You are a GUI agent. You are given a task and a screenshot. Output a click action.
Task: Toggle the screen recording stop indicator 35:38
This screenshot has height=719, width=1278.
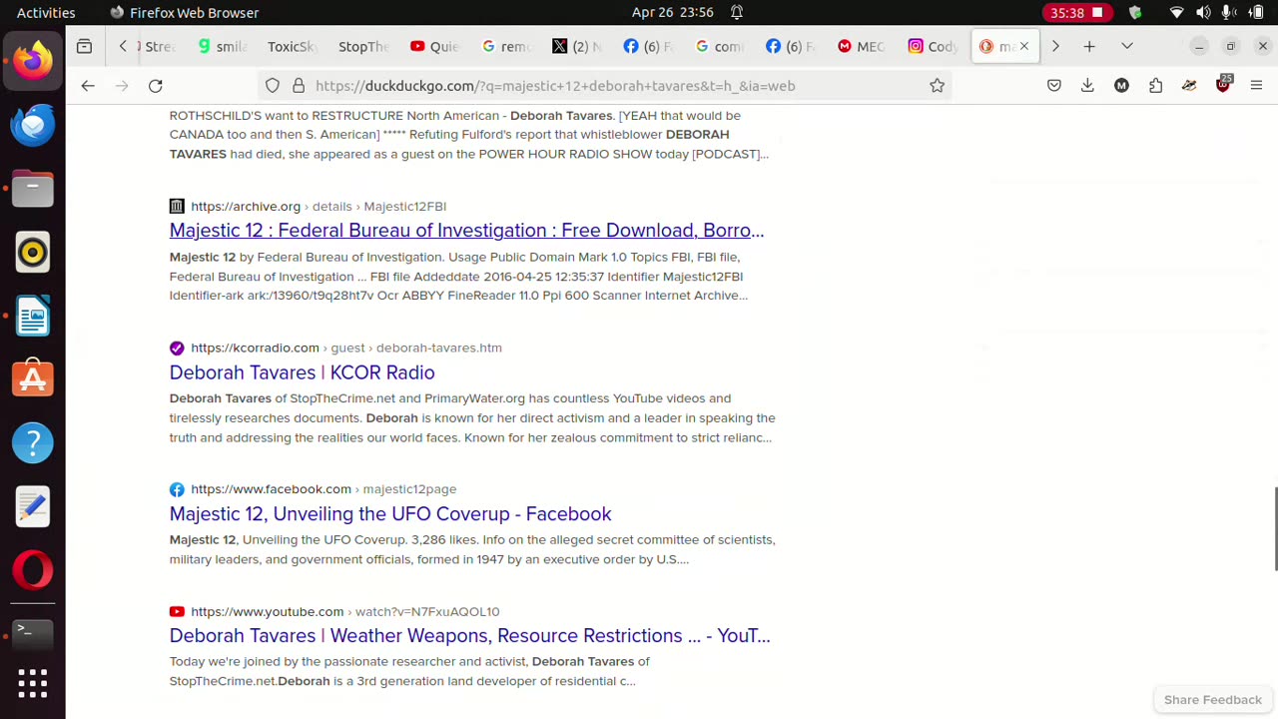pos(1077,13)
